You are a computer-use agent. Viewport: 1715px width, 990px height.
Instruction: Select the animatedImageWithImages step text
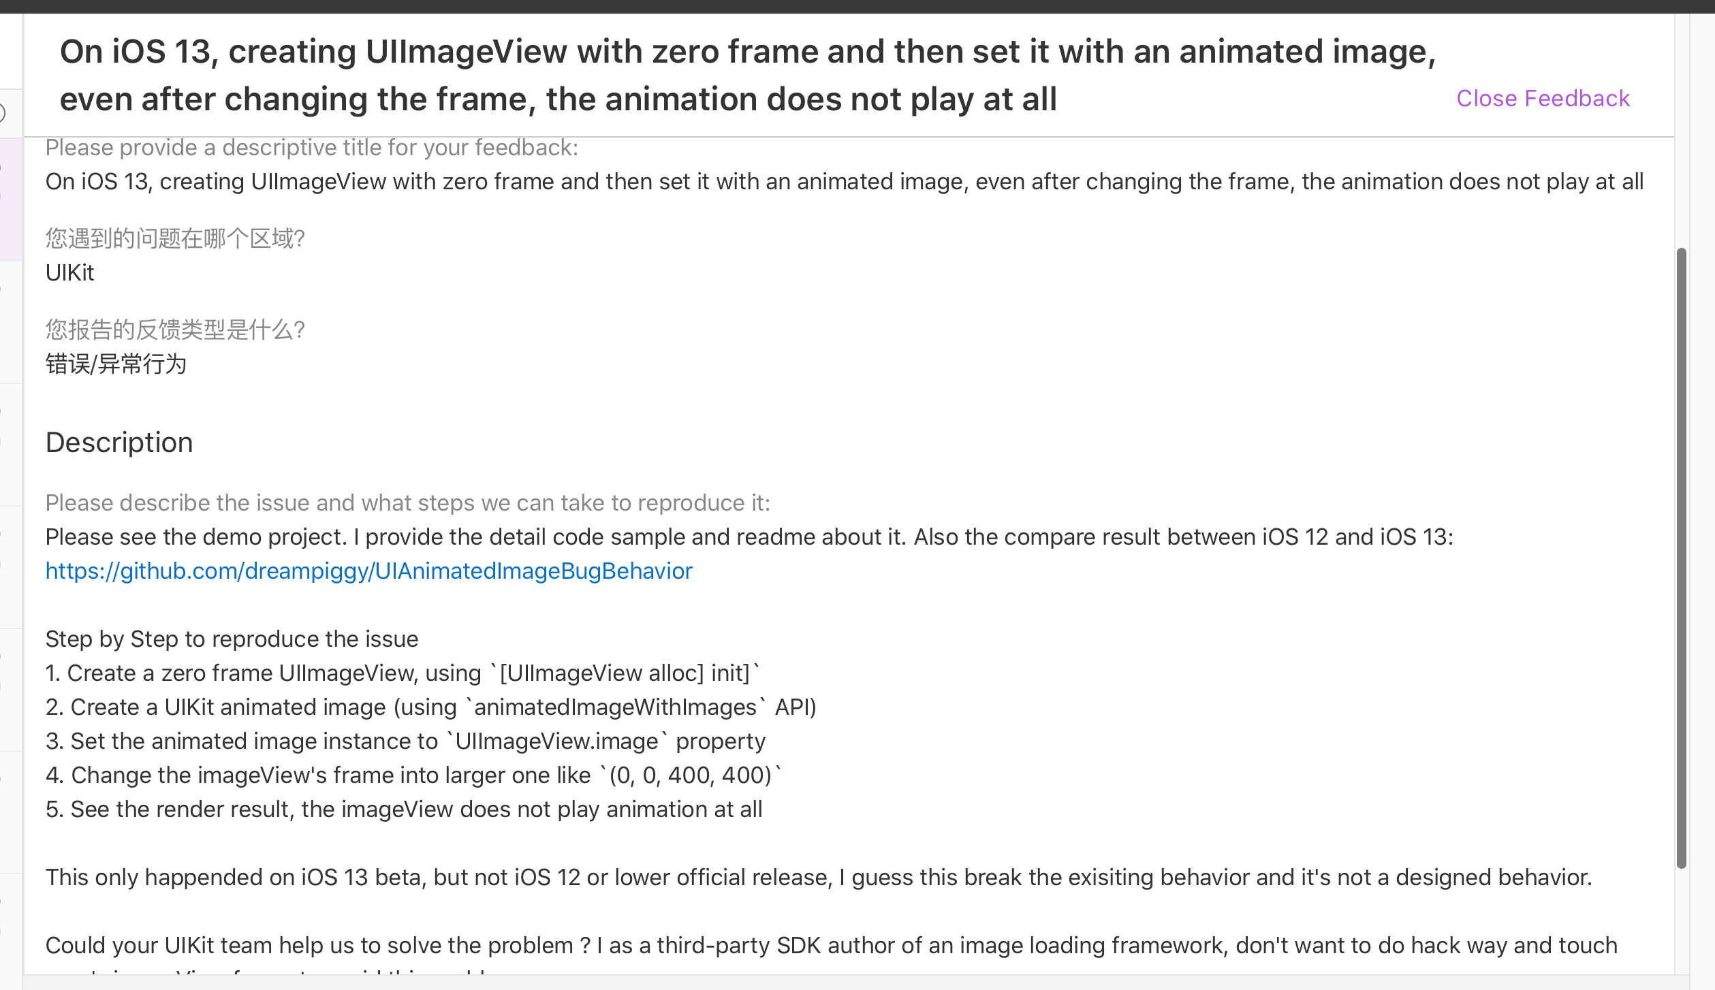click(430, 707)
